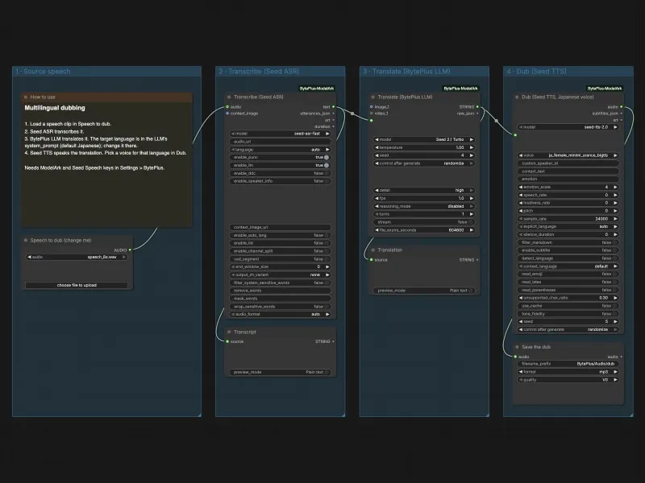The image size is (645, 483).
Task: Click the context_image_url input field
Action: pyautogui.click(x=280, y=227)
